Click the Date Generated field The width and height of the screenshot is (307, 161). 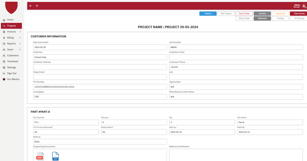100,47
